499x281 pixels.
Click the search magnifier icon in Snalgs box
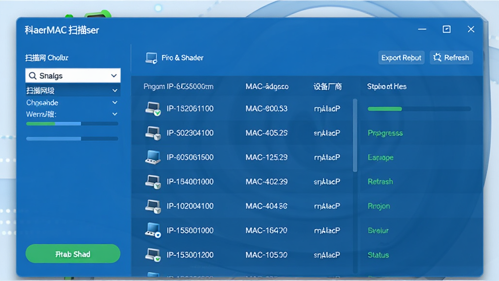(33, 76)
